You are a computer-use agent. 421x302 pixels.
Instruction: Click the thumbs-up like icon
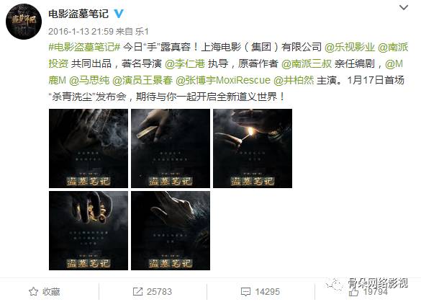[x=353, y=292]
